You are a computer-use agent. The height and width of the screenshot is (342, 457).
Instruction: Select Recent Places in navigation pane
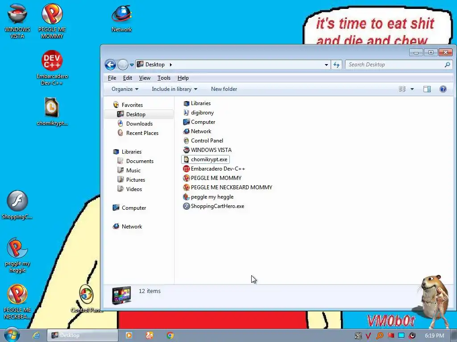[x=138, y=133]
